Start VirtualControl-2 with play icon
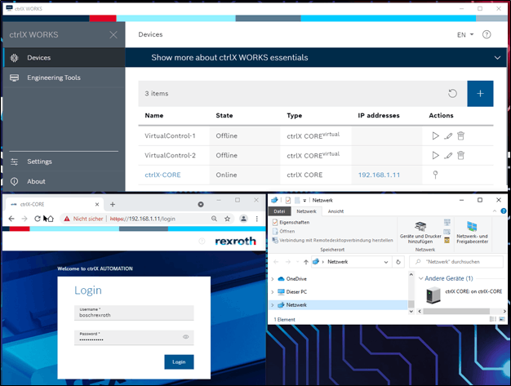Screen dimensions: 511x386 click(435, 155)
